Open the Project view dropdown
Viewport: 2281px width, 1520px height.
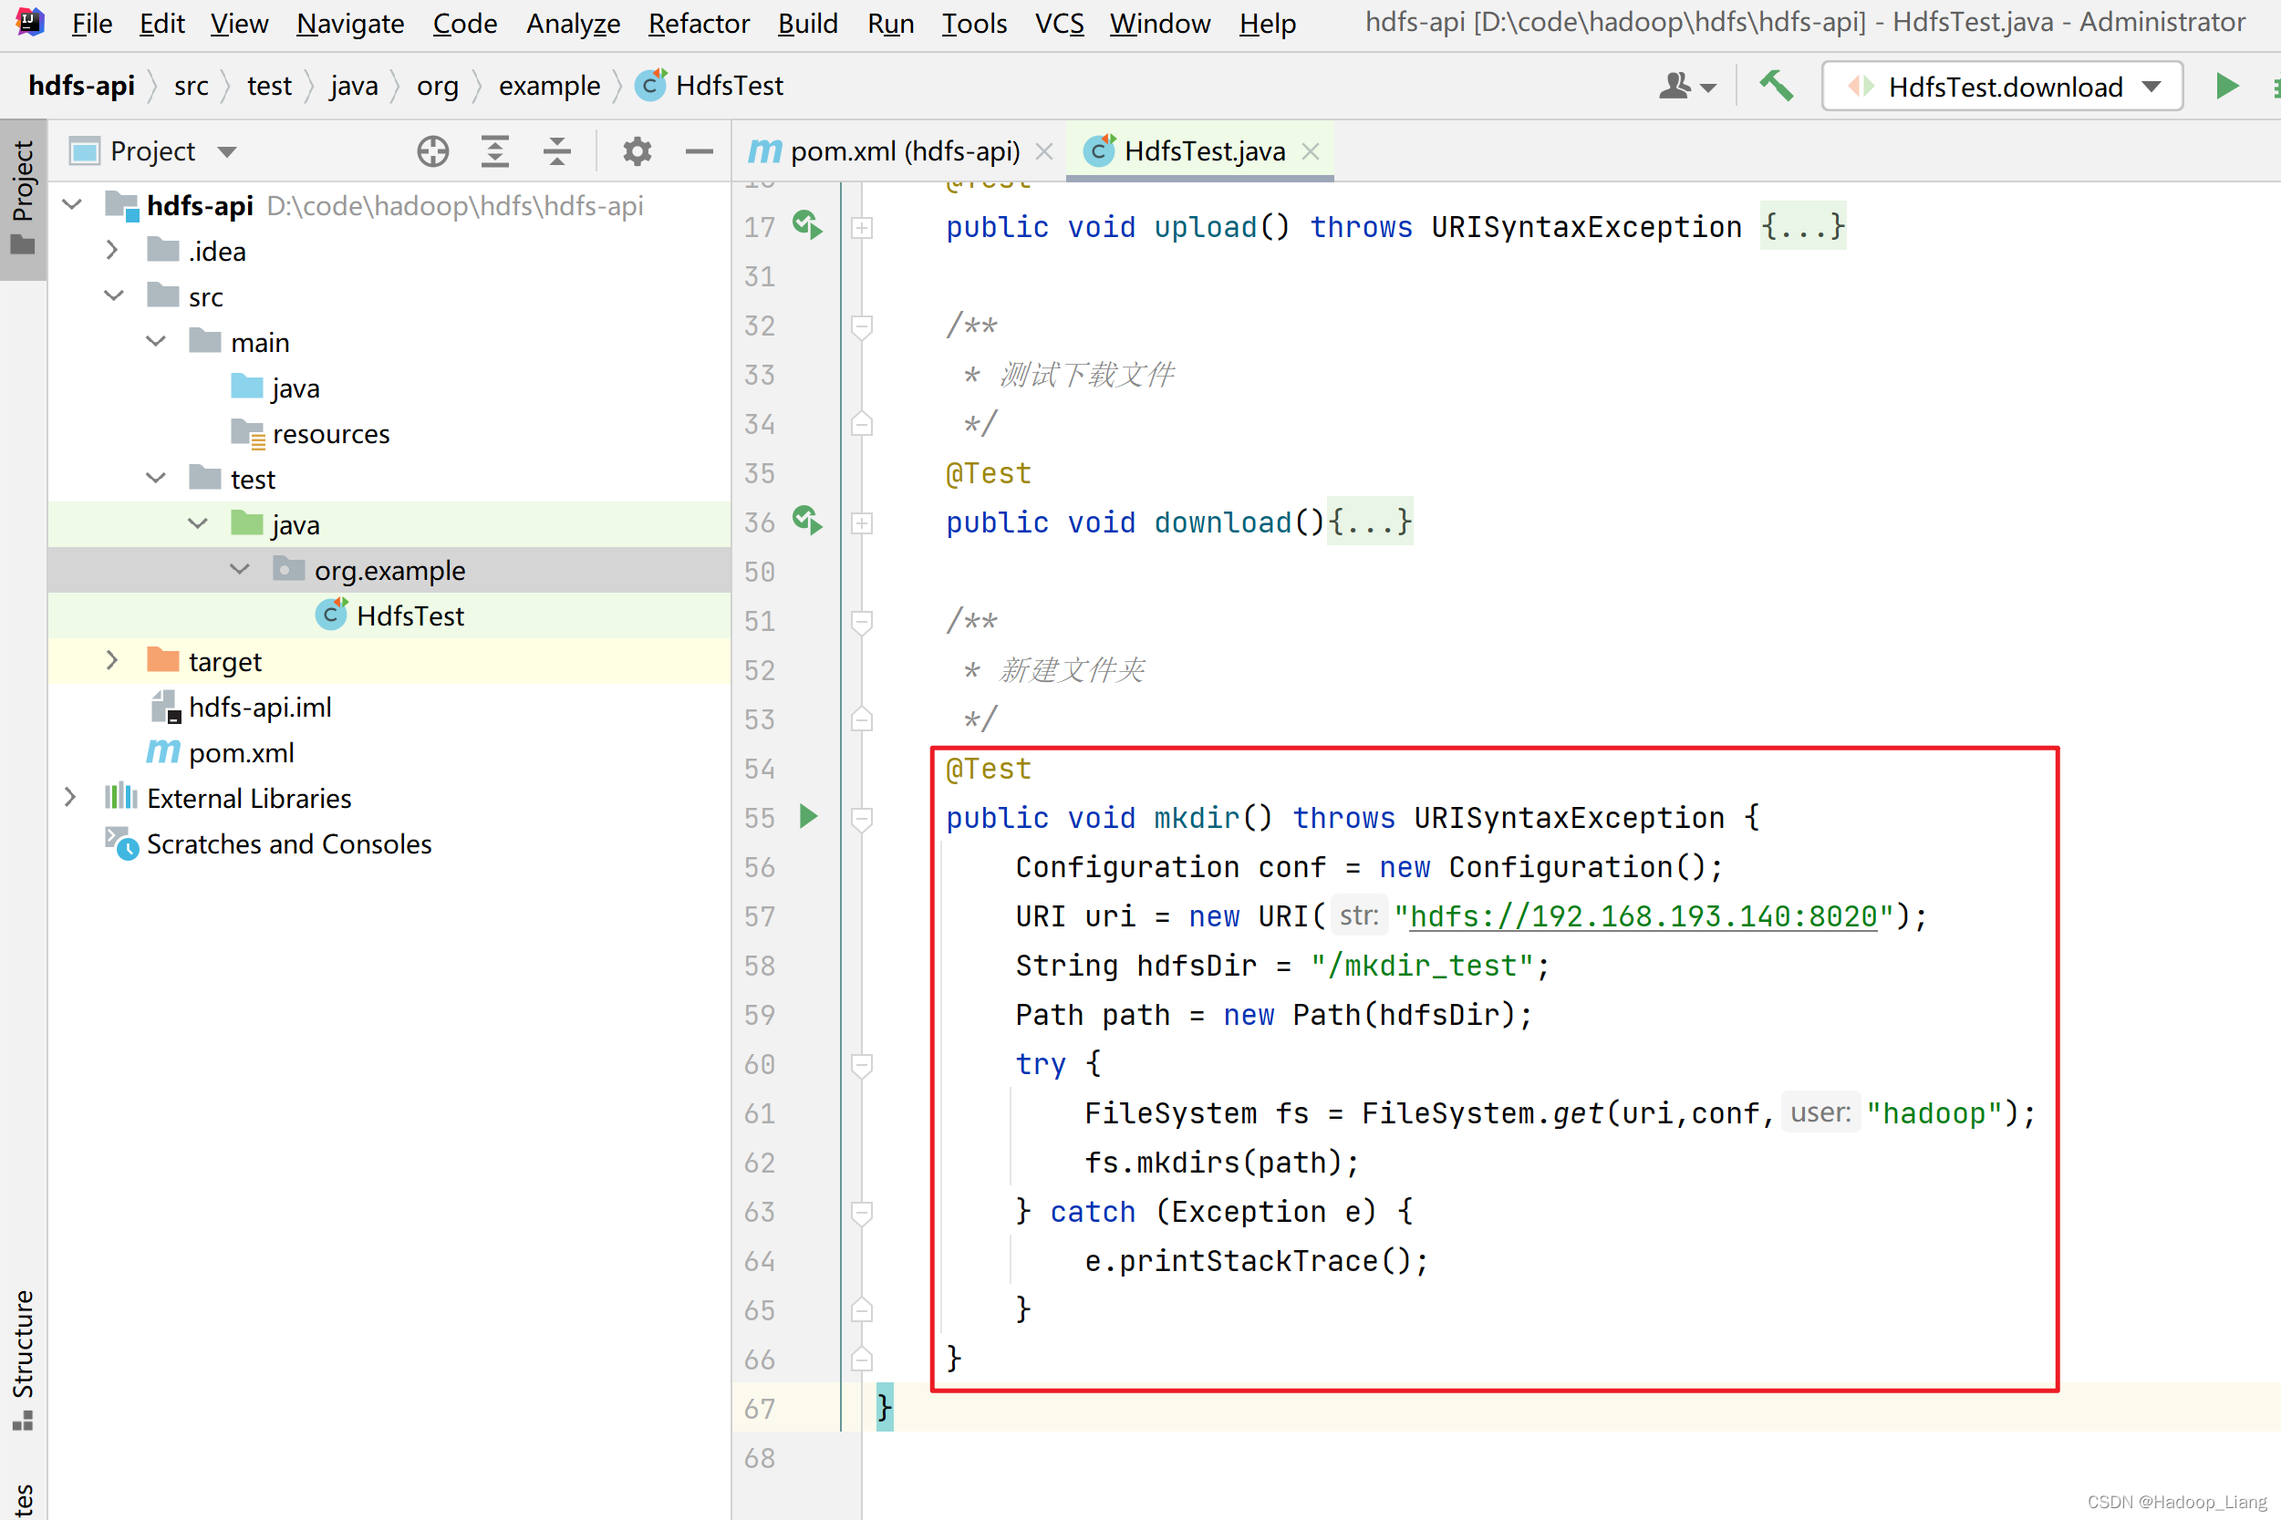click(x=226, y=151)
